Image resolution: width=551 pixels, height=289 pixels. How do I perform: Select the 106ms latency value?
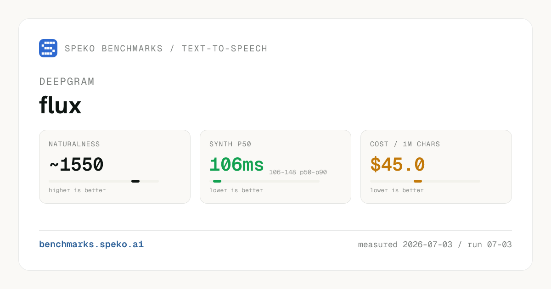tap(237, 165)
